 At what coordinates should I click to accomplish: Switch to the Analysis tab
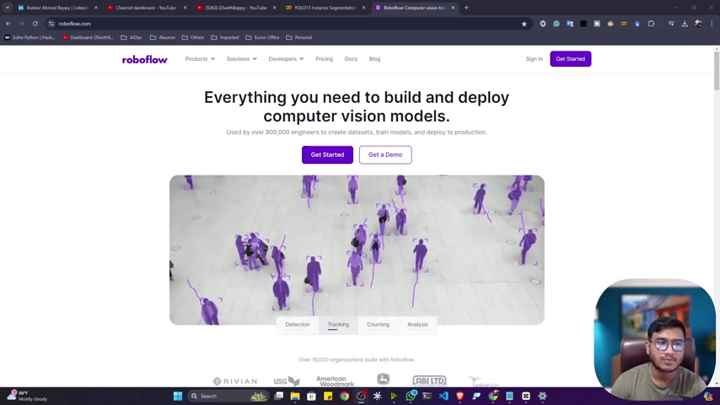pos(417,325)
